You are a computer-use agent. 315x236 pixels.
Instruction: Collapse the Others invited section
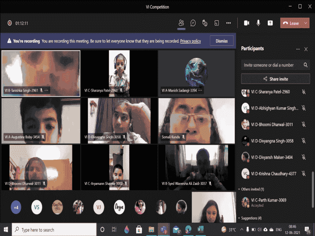tap(239, 189)
